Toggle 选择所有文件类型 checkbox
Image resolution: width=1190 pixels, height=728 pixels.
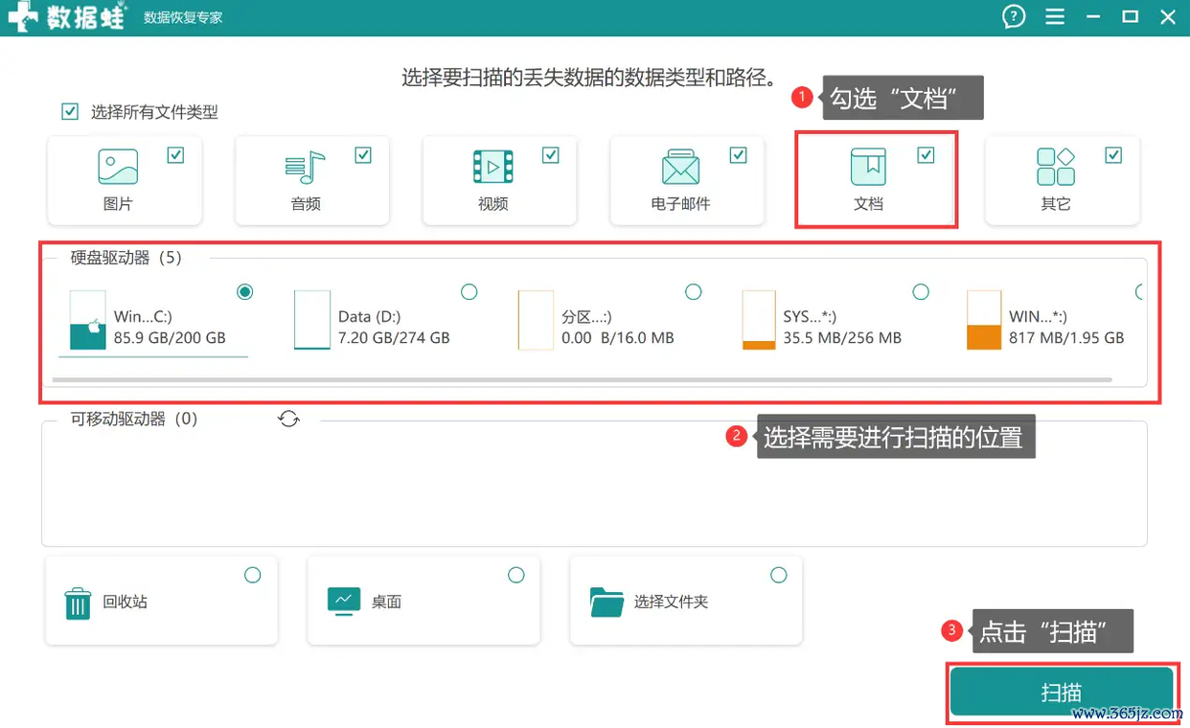[70, 111]
